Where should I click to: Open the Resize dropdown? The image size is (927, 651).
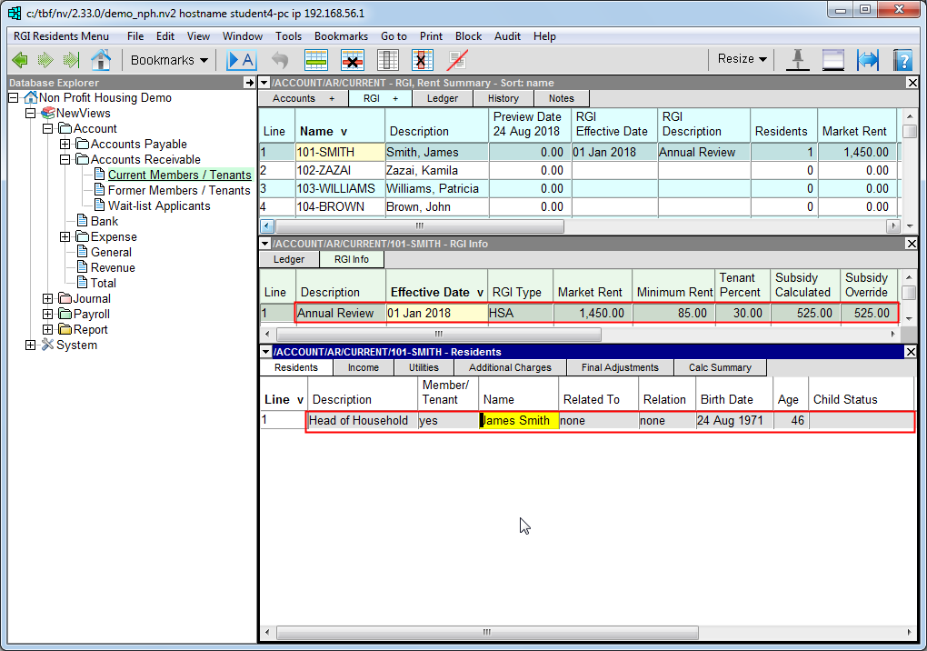click(x=742, y=59)
